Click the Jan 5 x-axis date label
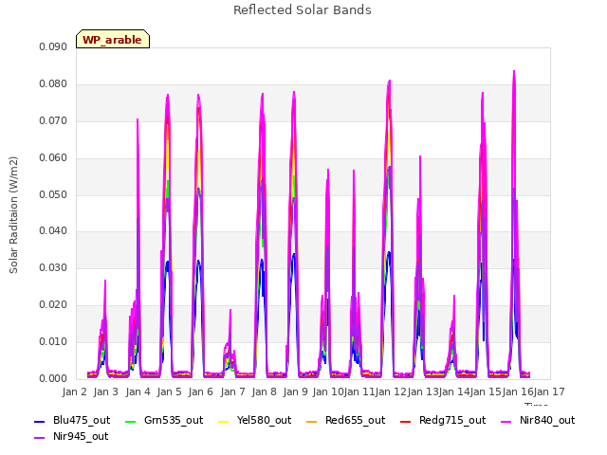This screenshot has width=607, height=455. point(169,391)
